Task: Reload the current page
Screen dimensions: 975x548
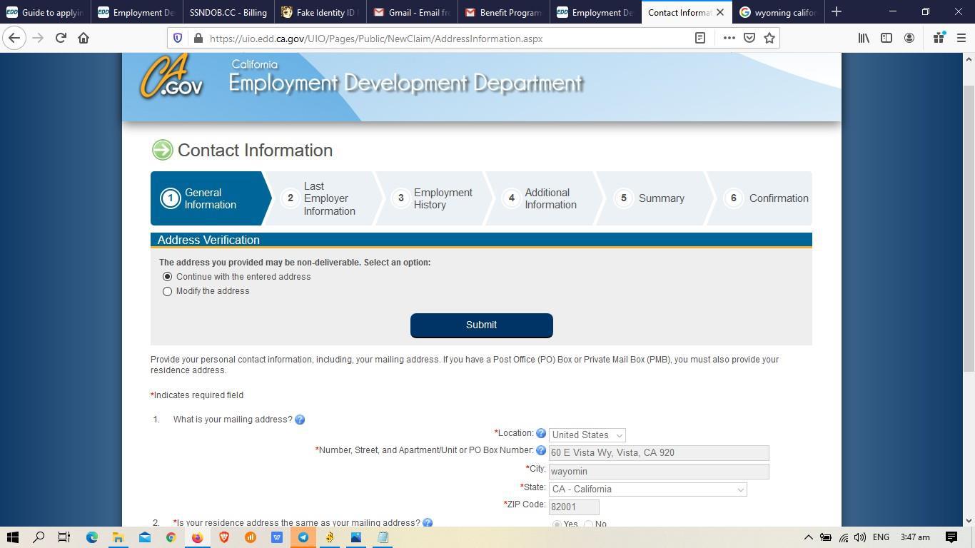Action: 61,39
